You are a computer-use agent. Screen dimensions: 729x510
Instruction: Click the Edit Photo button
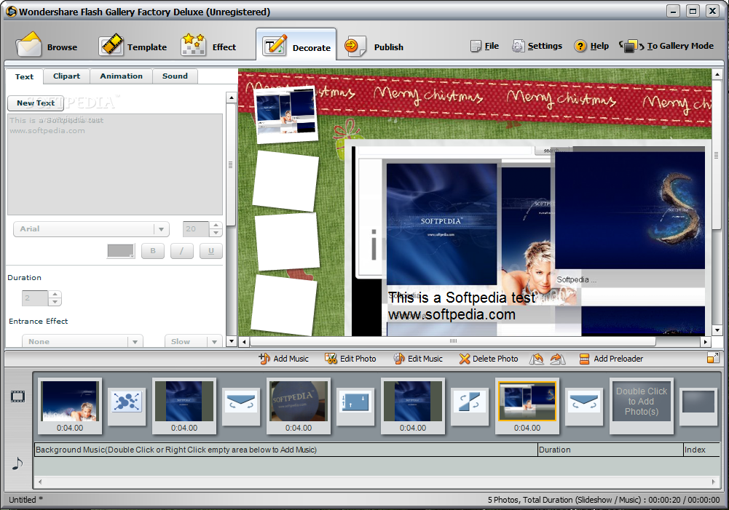[351, 359]
